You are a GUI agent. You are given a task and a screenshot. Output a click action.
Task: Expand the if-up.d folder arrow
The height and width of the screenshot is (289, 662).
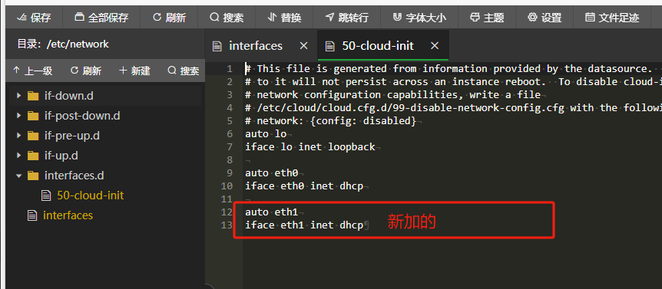coord(18,156)
